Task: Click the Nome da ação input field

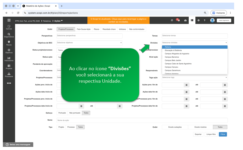Action: coord(142,120)
